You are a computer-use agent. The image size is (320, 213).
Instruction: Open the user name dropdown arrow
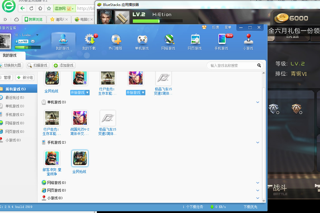coord(37,35)
